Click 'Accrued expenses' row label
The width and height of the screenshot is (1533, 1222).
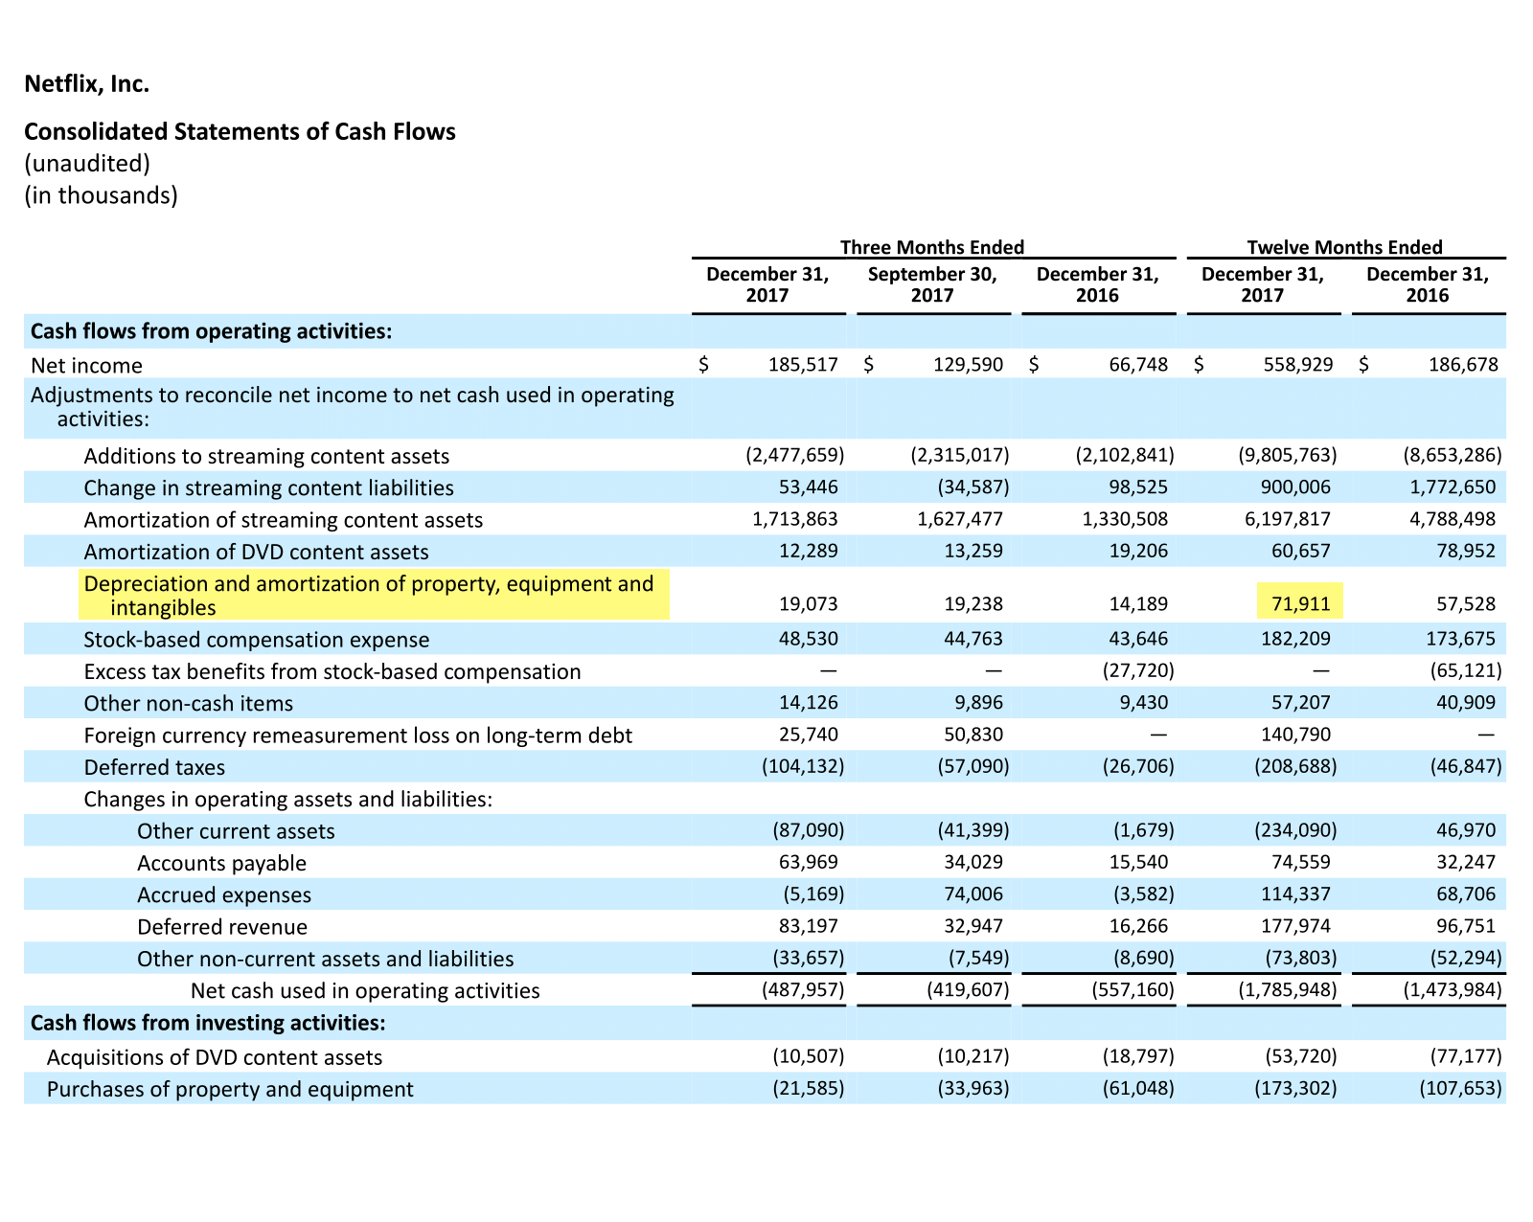click(224, 894)
